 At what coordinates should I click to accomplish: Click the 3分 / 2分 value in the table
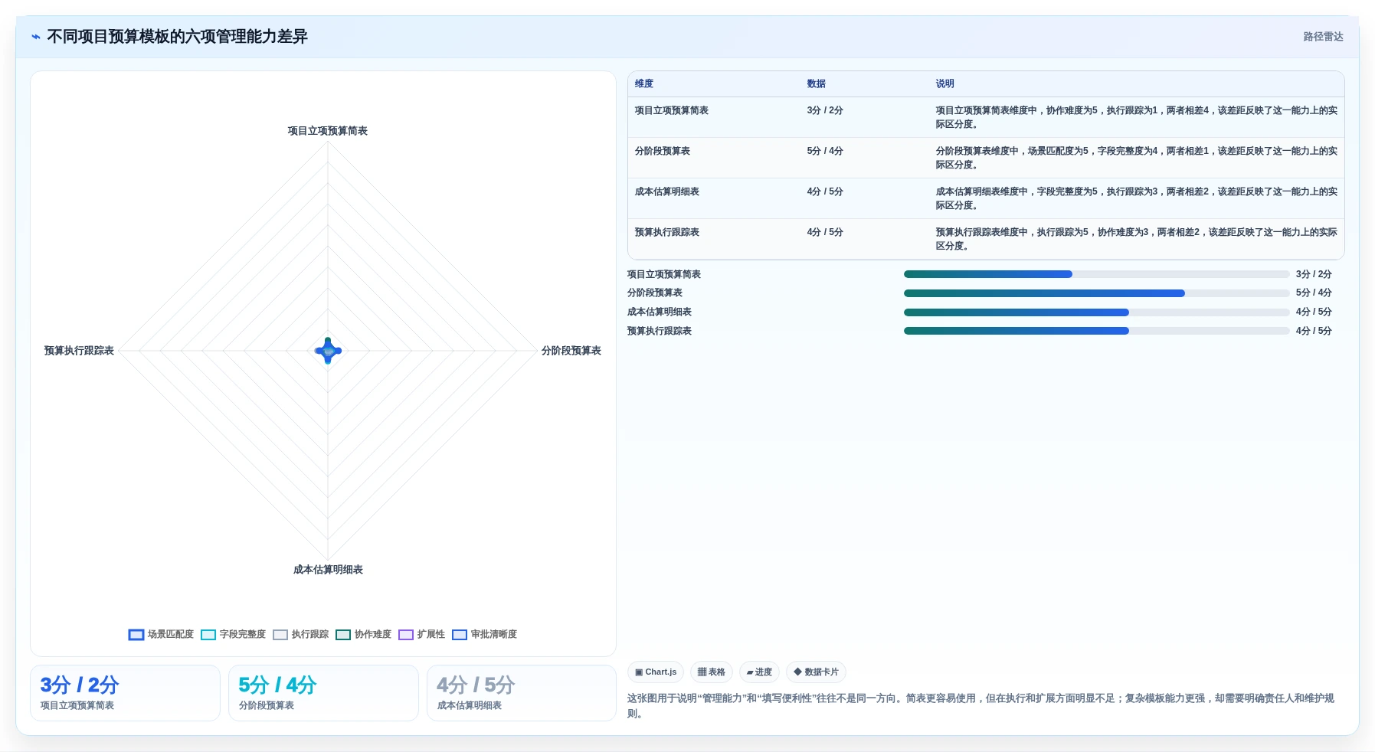pos(825,110)
